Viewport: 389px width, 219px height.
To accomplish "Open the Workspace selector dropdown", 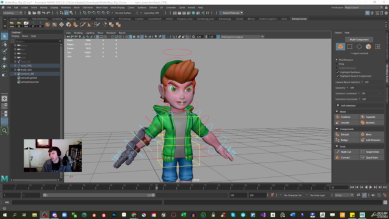I will 363,7.
